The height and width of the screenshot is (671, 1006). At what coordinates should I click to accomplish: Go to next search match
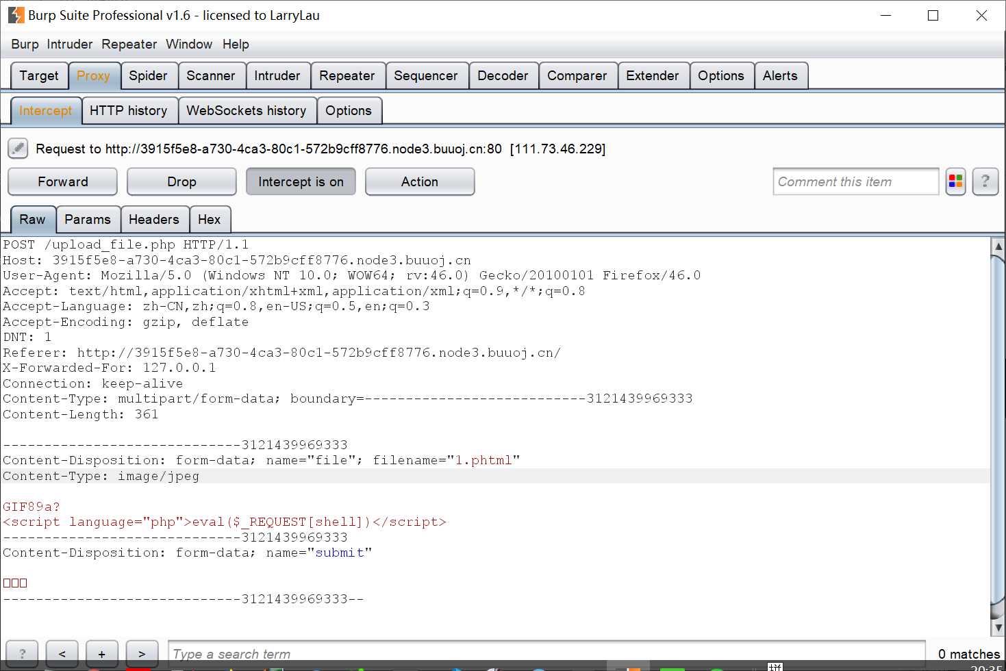(x=142, y=654)
